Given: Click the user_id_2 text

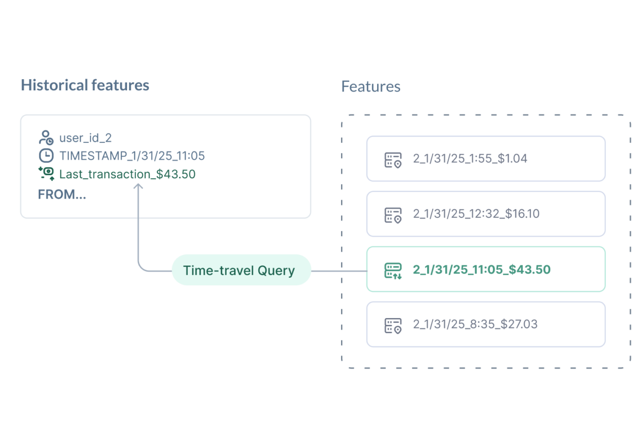Looking at the screenshot, I should [x=85, y=138].
